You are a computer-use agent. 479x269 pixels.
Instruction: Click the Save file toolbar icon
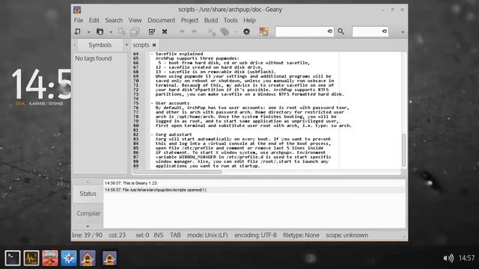[121, 31]
